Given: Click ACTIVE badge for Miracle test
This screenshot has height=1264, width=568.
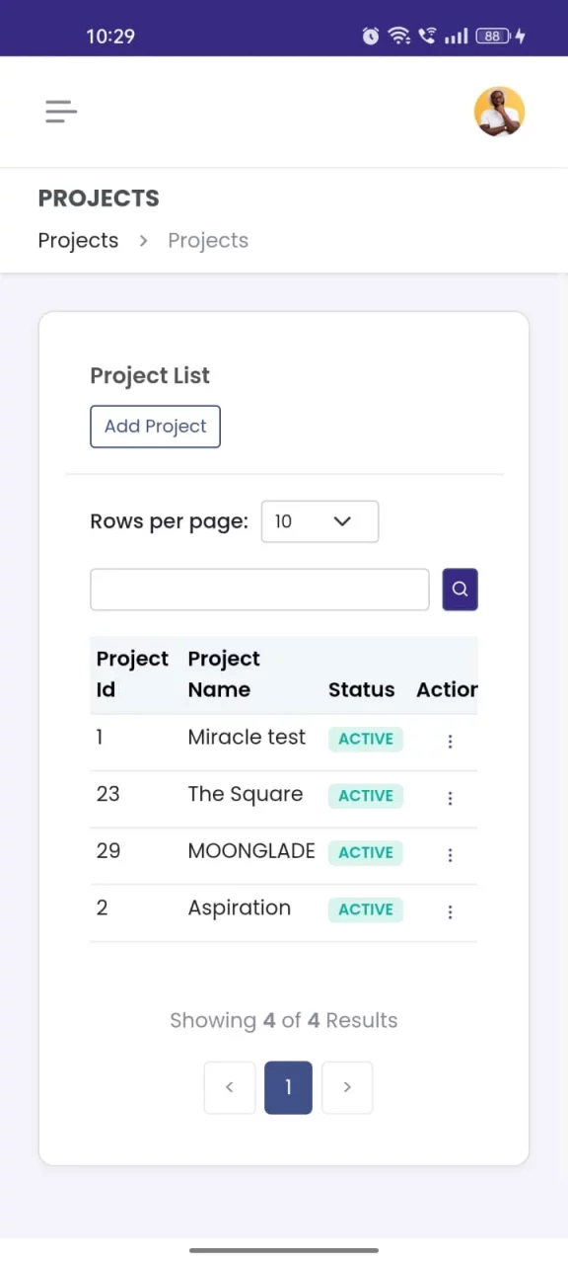Looking at the screenshot, I should [366, 739].
